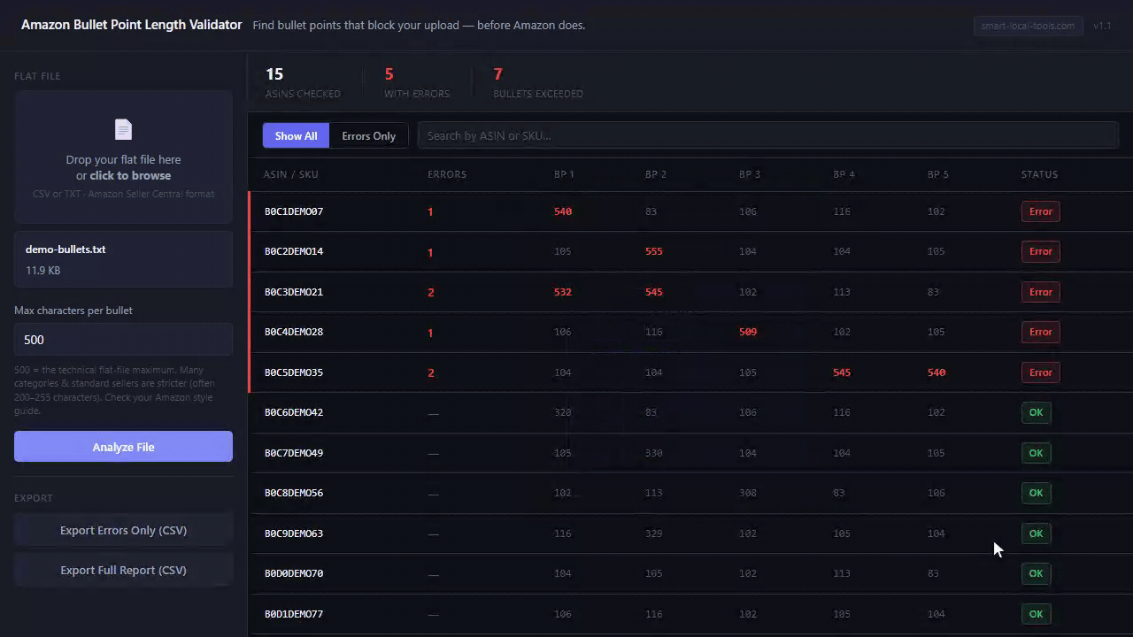The width and height of the screenshot is (1133, 637).
Task: Select row B0C5DEMO35
Action: point(690,372)
